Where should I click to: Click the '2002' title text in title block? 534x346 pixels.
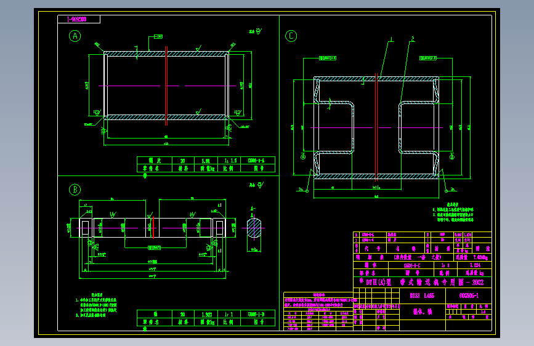point(477,283)
